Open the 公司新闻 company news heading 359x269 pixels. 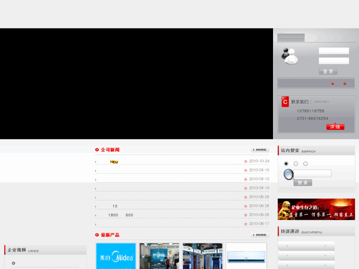pos(110,150)
